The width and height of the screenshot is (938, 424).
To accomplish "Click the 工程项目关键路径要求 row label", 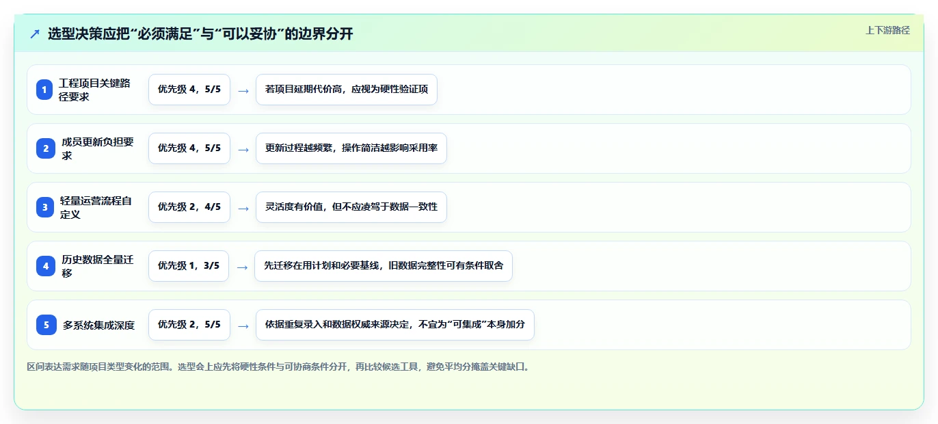I will pyautogui.click(x=94, y=90).
